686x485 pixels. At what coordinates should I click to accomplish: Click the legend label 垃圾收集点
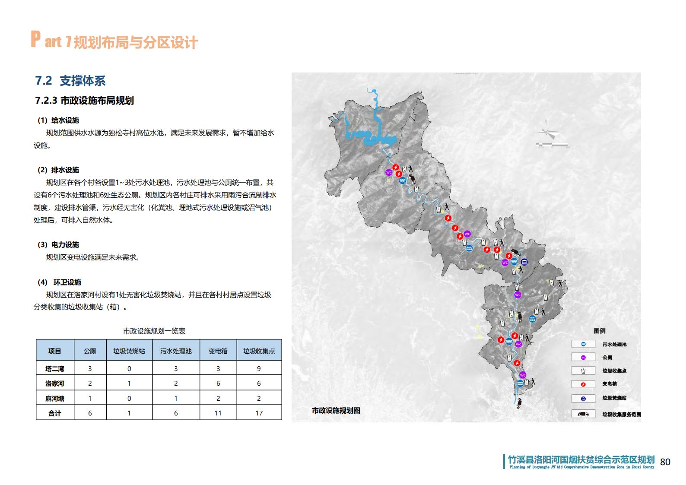(614, 371)
